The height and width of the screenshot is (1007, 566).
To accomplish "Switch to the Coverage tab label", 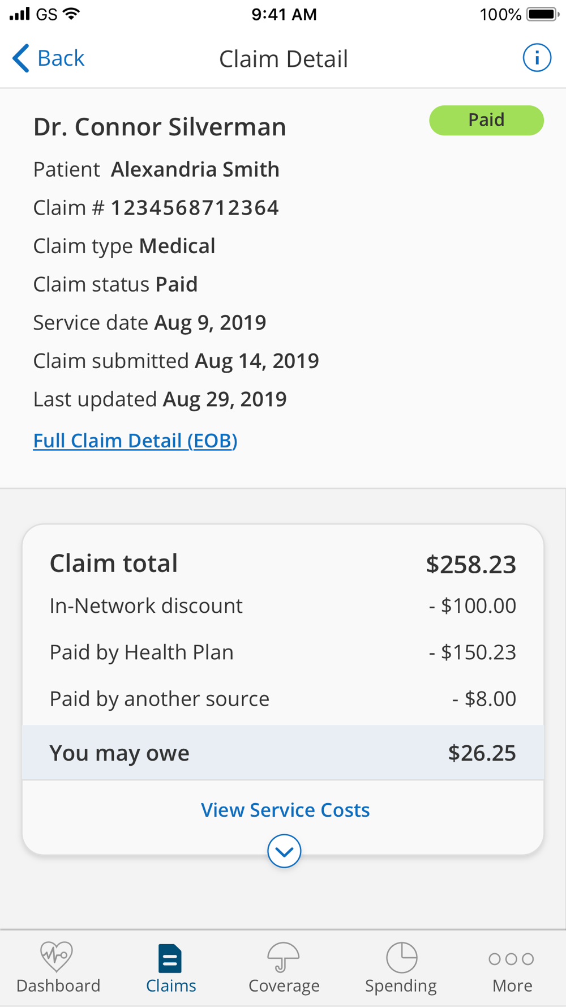I will point(284,986).
